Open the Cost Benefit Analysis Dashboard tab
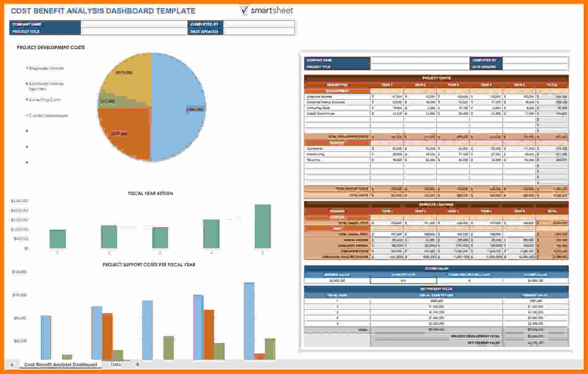 point(60,365)
